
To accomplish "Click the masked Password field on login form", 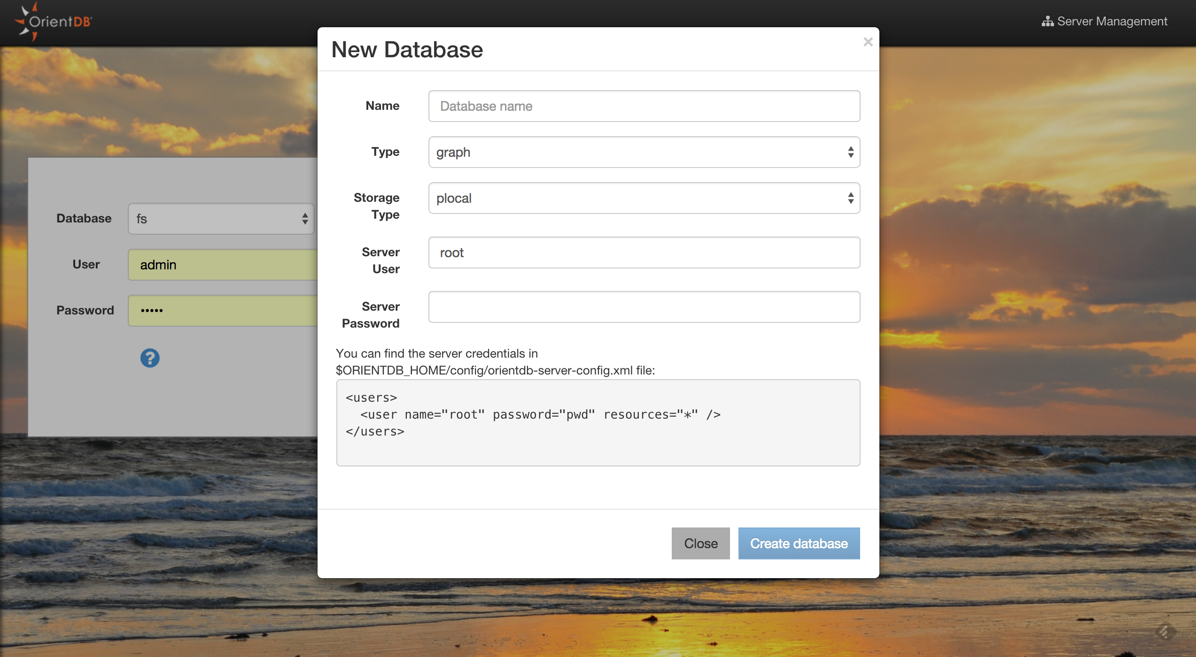I will pyautogui.click(x=221, y=310).
